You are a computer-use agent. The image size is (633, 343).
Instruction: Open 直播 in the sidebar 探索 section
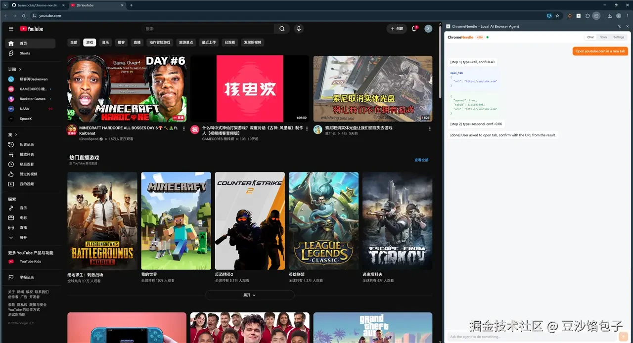point(31,228)
